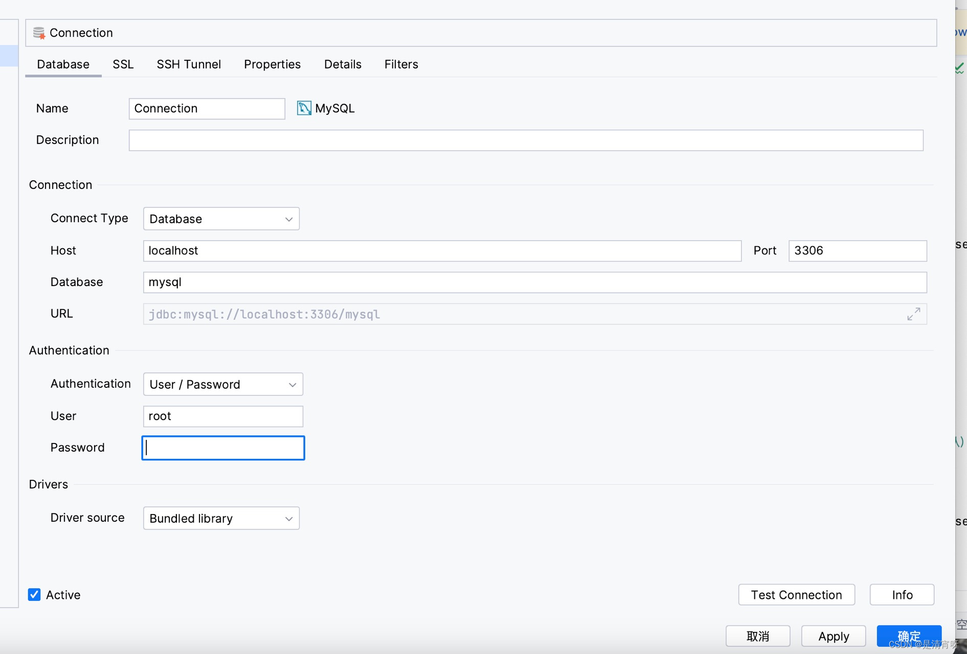Click the 取消 cancel button
Screen dimensions: 967x654
pyautogui.click(x=757, y=636)
